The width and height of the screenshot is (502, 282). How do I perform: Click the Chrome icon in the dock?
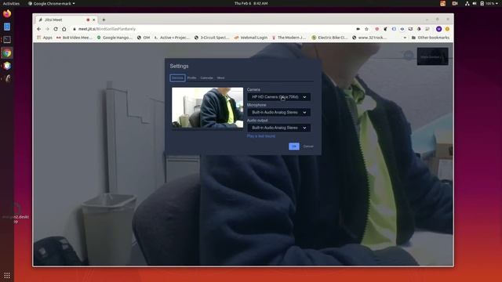[x=7, y=52]
